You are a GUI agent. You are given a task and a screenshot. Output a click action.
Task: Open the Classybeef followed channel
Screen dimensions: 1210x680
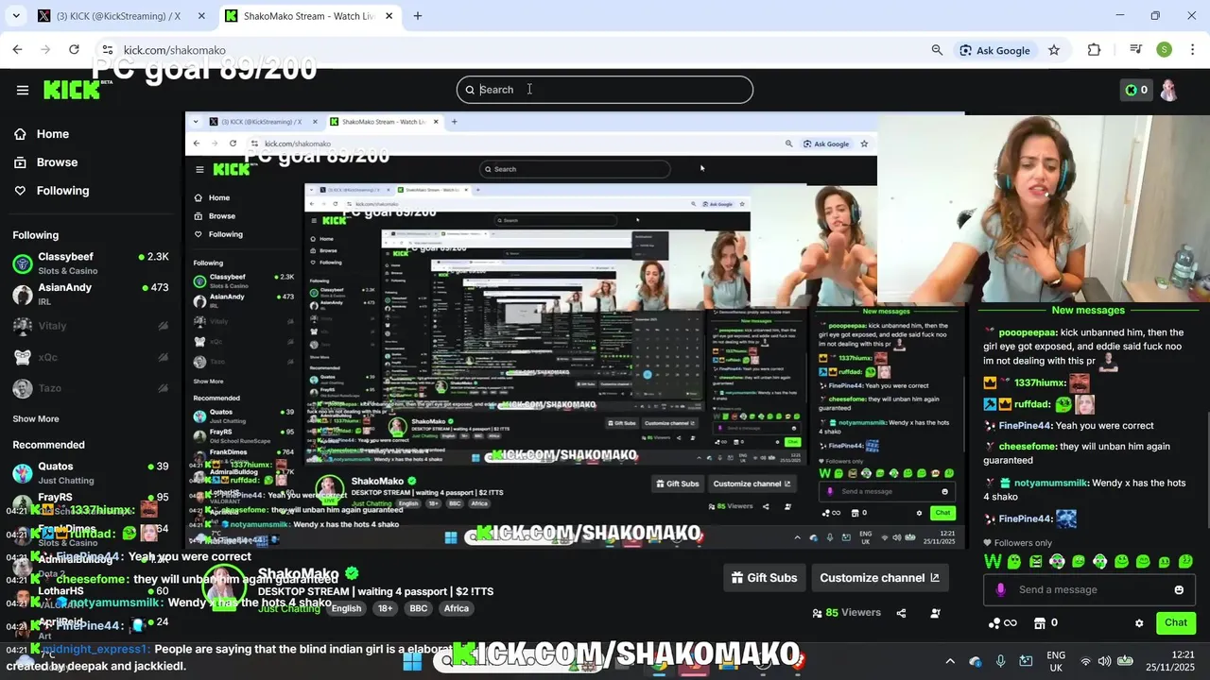(91, 263)
